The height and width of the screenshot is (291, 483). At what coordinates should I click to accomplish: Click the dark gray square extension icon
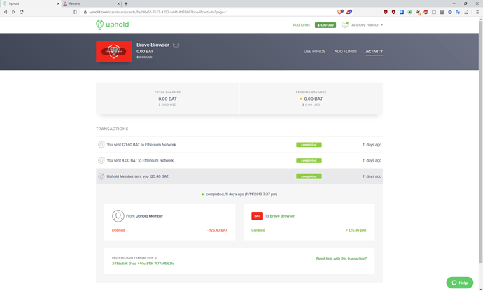pos(442,12)
